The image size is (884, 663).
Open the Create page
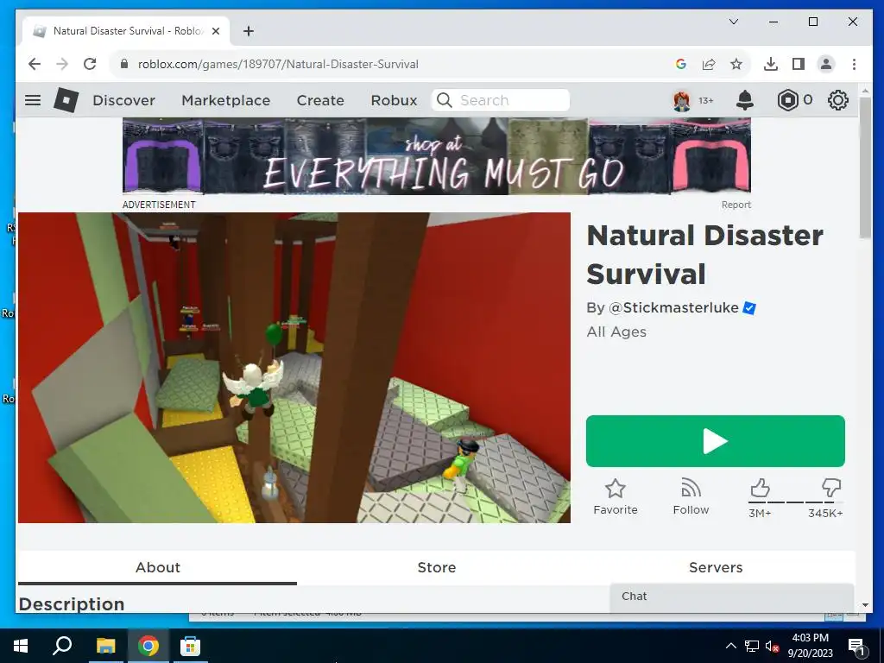click(320, 100)
